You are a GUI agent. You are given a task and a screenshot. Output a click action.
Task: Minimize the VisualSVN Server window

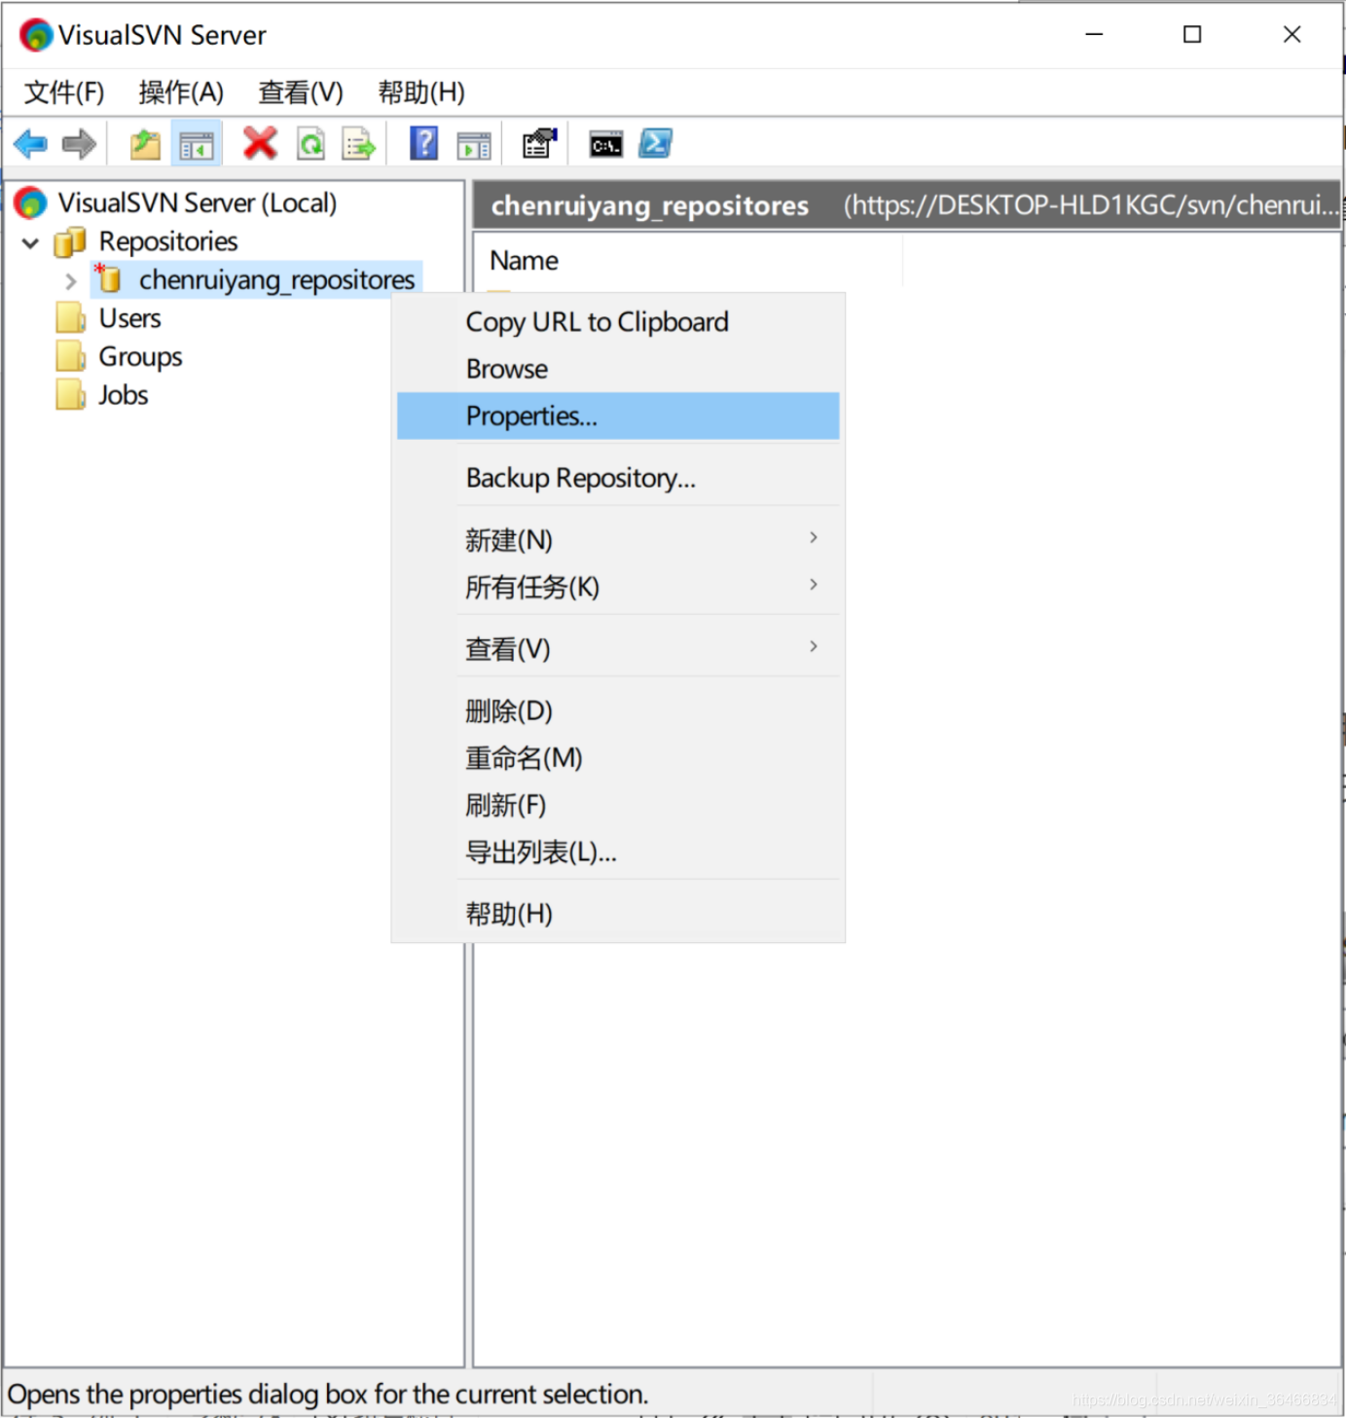(1094, 34)
